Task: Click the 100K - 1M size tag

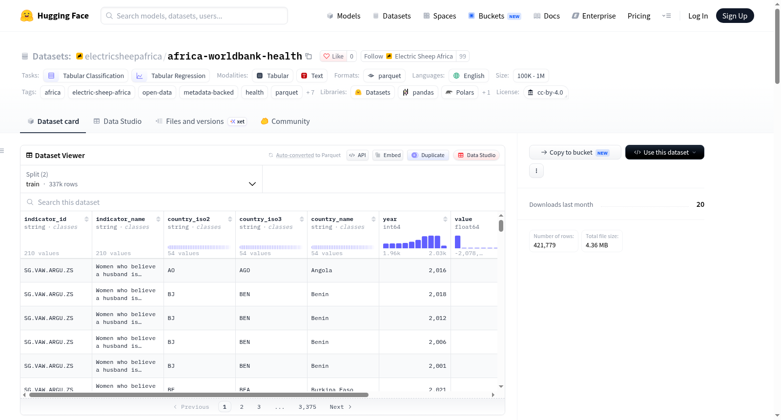Action: [x=531, y=76]
